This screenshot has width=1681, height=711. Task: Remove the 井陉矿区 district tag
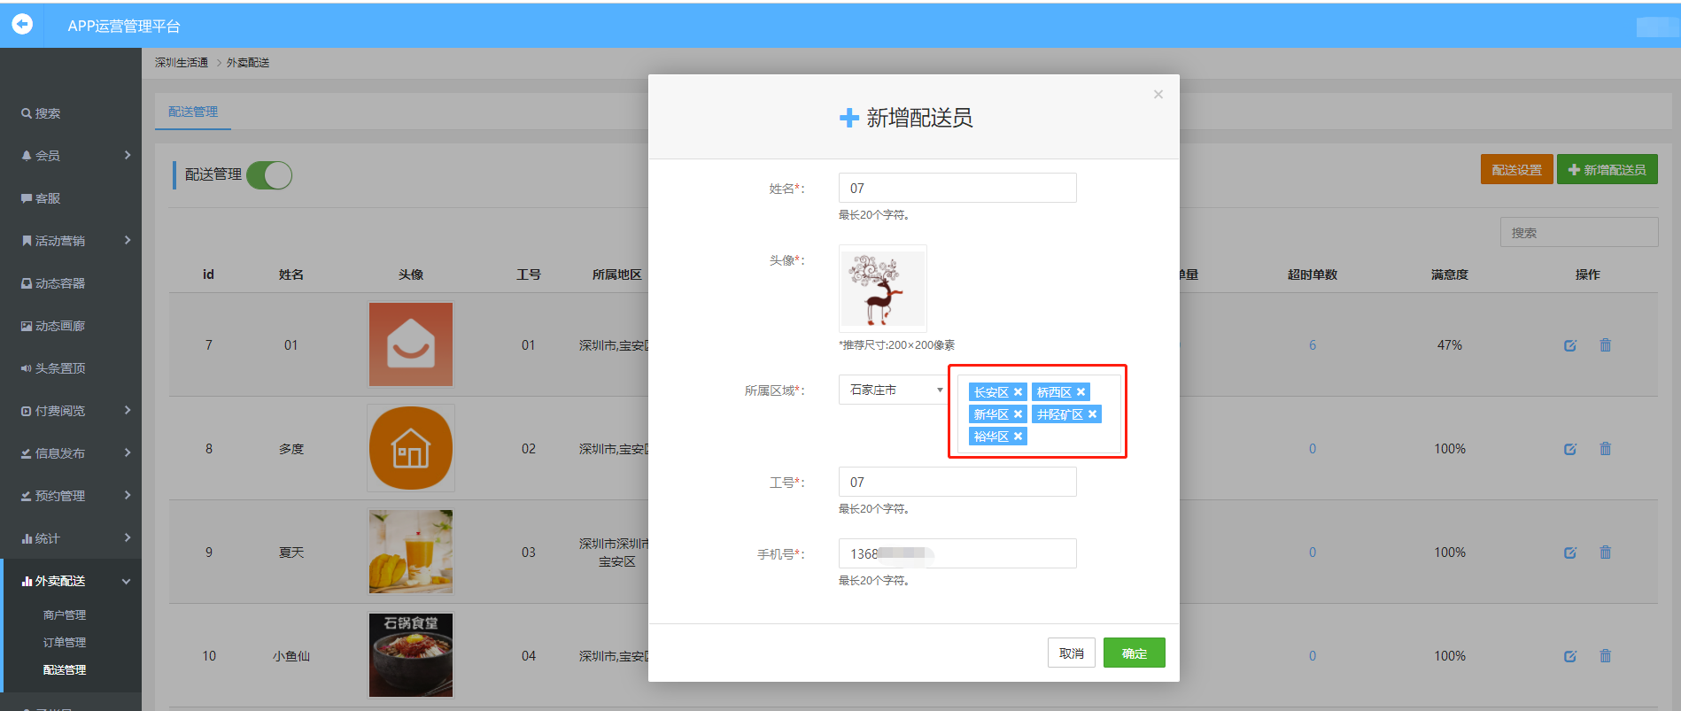tap(1092, 414)
